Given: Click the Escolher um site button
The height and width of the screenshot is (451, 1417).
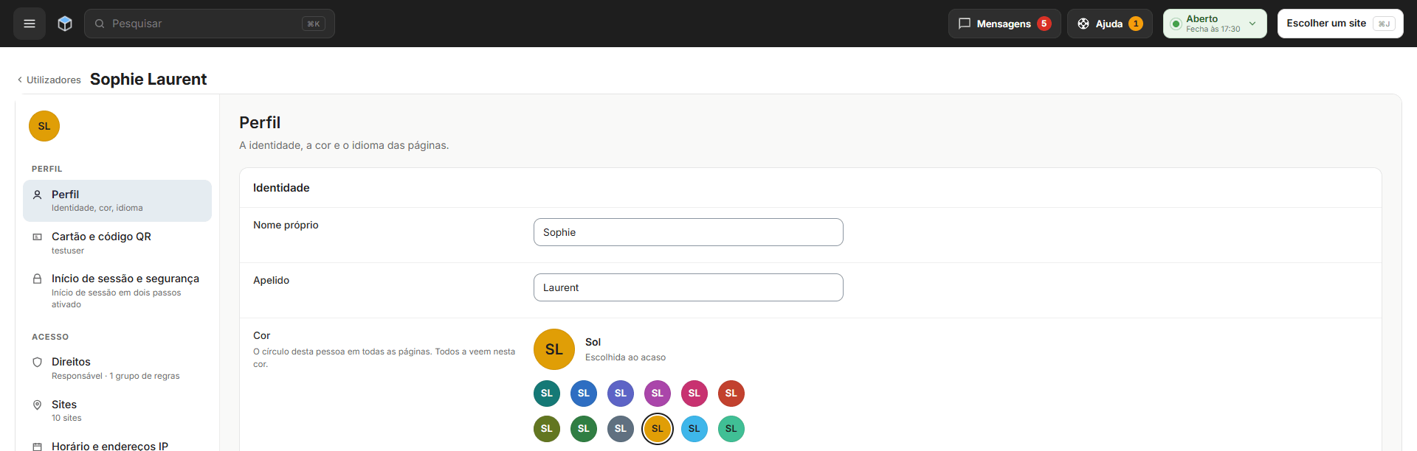Looking at the screenshot, I should click(1340, 24).
